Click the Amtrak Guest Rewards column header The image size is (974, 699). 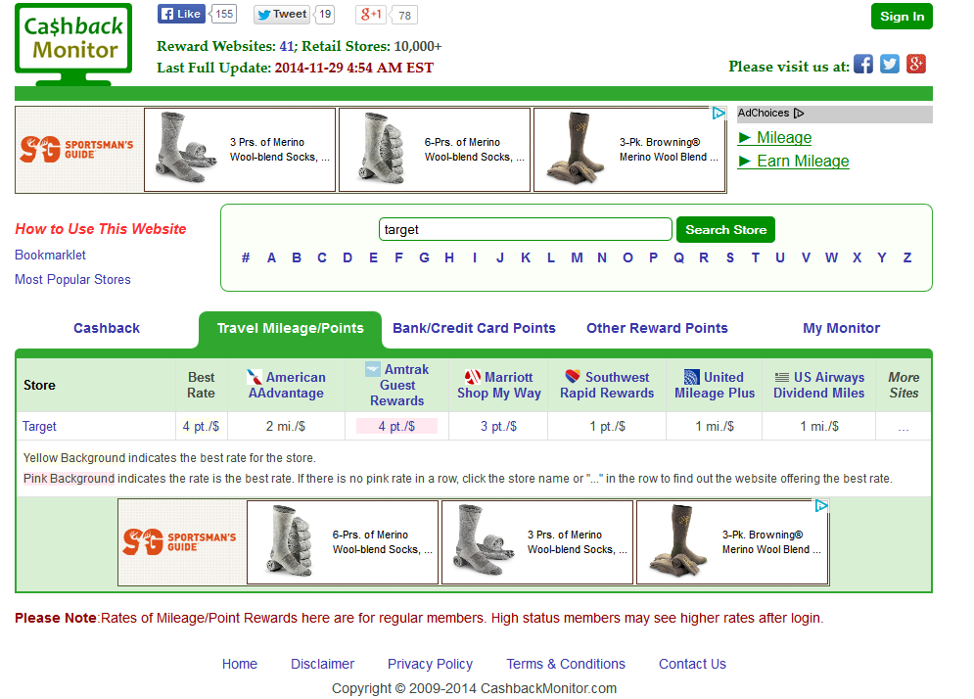pos(396,385)
